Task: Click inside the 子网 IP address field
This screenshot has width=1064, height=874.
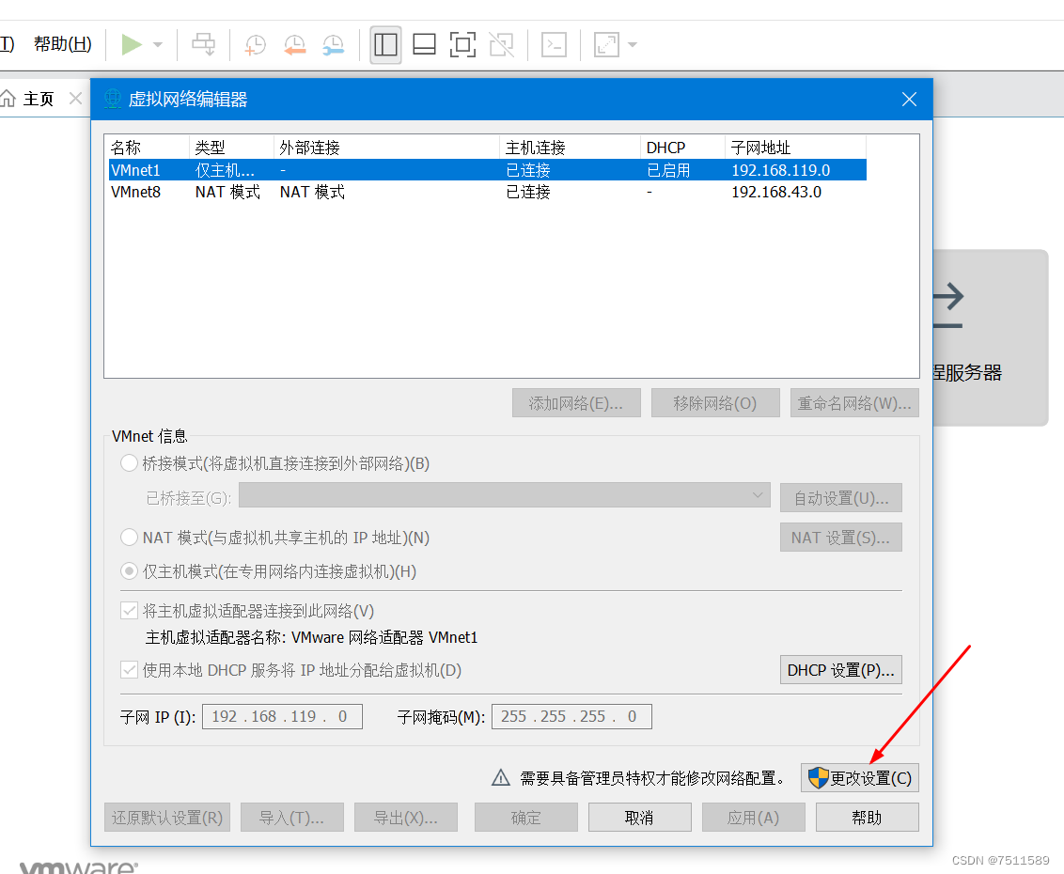Action: coord(282,715)
